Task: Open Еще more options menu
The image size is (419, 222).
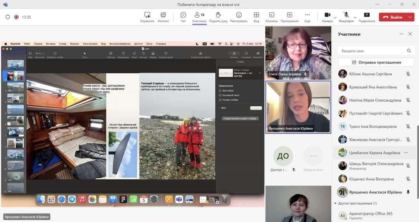Action: (x=307, y=17)
